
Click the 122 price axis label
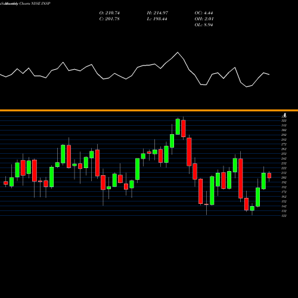coord(284,216)
